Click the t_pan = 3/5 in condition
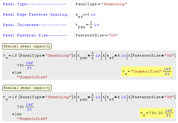The height and width of the screenshot is (123, 178). (x=88, y=56)
